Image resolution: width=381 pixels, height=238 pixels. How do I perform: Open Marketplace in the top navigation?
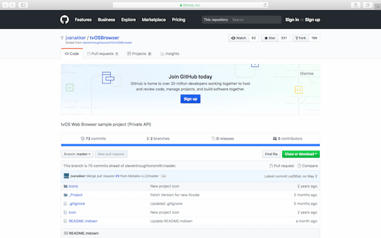point(153,20)
